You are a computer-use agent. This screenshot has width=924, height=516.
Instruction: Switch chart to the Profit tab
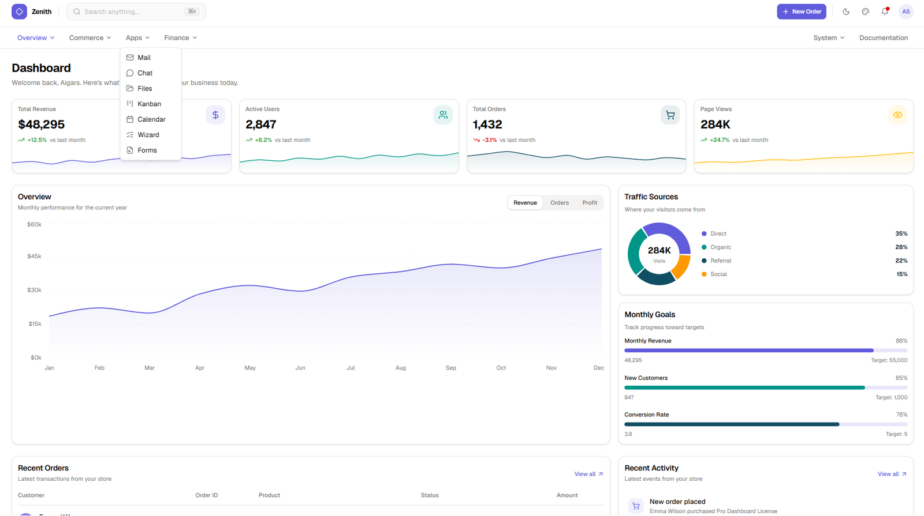tap(590, 202)
